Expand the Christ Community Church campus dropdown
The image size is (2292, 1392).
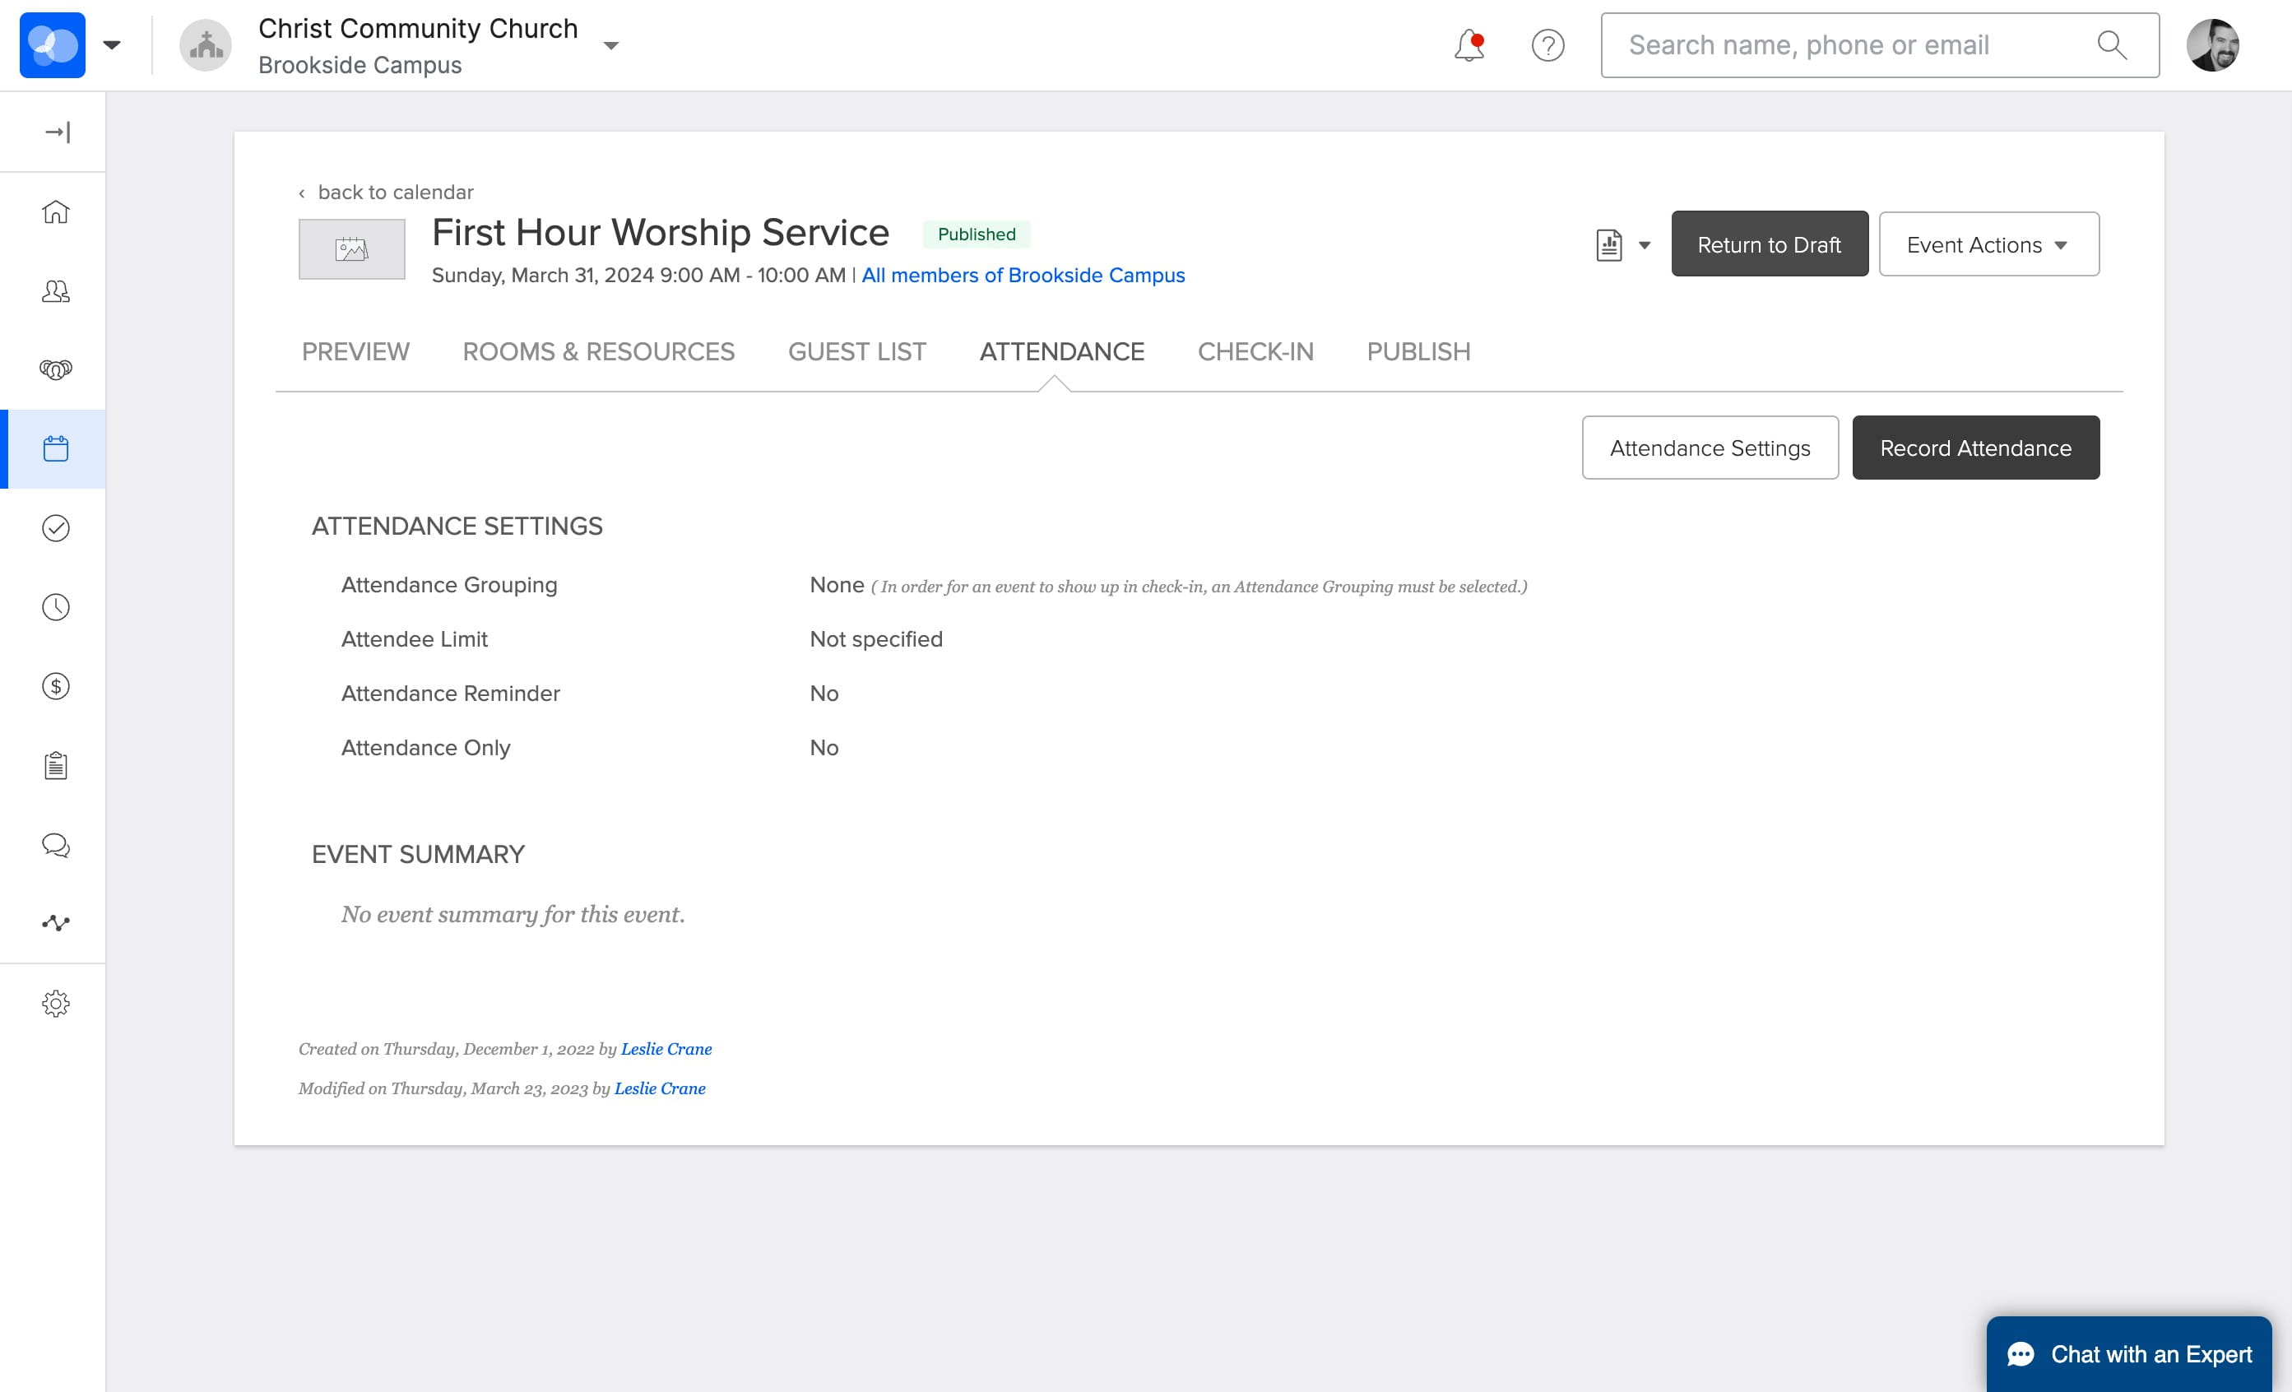pyautogui.click(x=611, y=45)
